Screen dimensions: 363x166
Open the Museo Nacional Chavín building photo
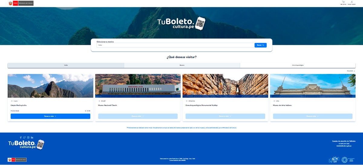click(x=138, y=86)
